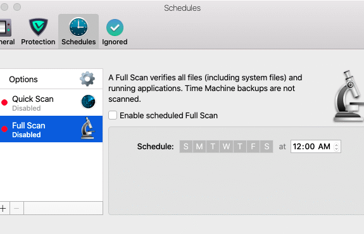The height and width of the screenshot is (234, 364).
Task: Toggle Thursday in the schedule days
Action: pyautogui.click(x=240, y=146)
